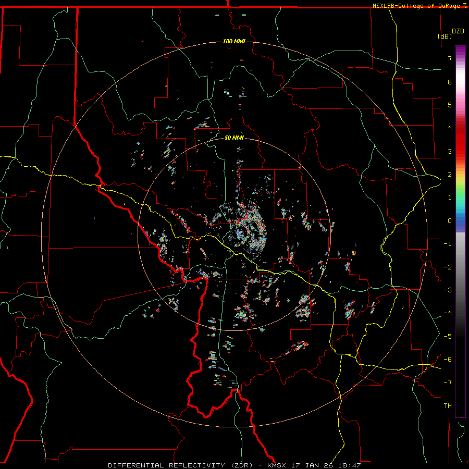The image size is (469, 469).
Task: Click the -6 dB tick on the color scale
Action: [x=448, y=360]
